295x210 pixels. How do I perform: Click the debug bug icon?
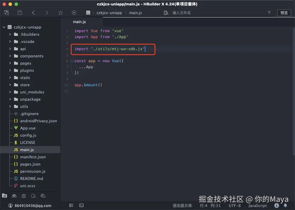[24, 196]
